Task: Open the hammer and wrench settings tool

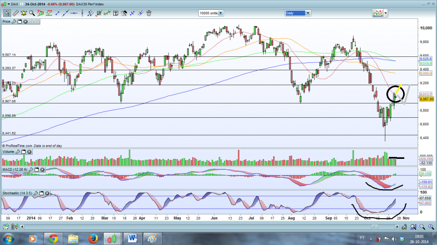Action: 124,13
